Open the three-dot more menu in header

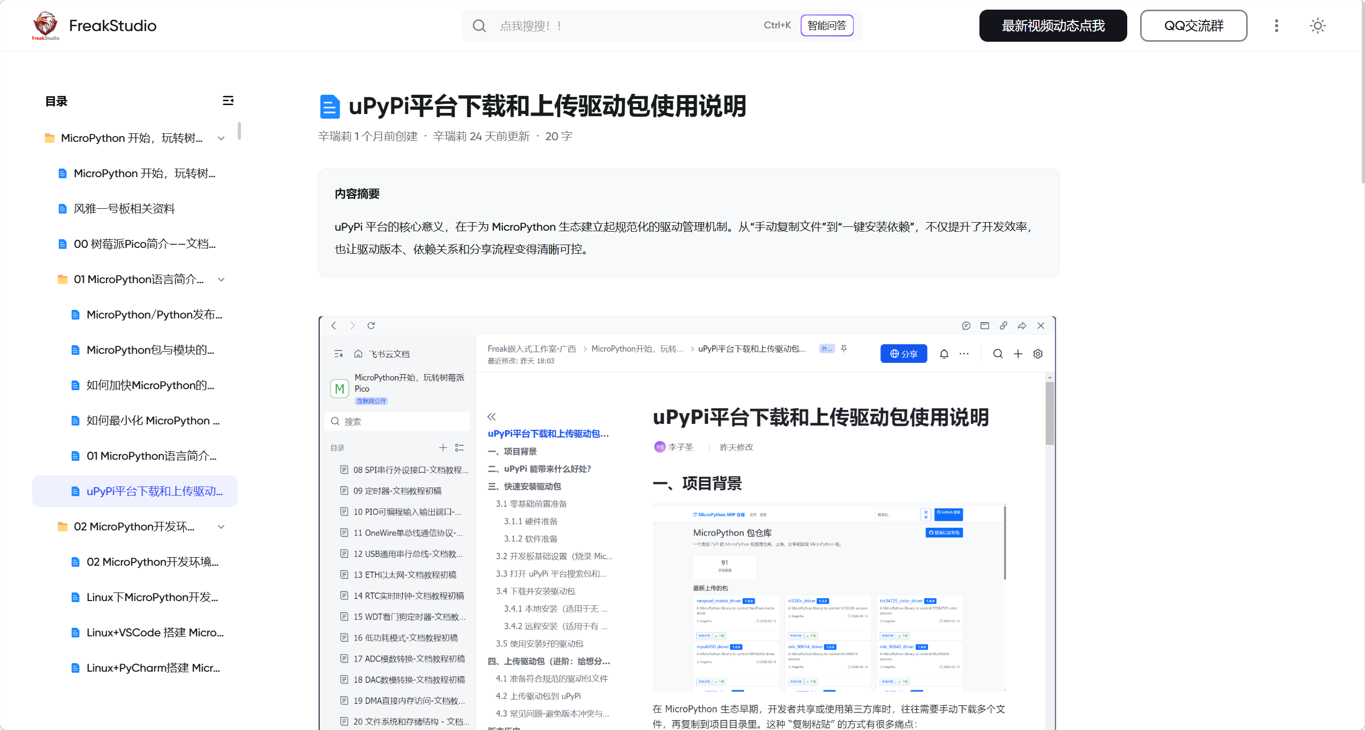(x=1277, y=26)
